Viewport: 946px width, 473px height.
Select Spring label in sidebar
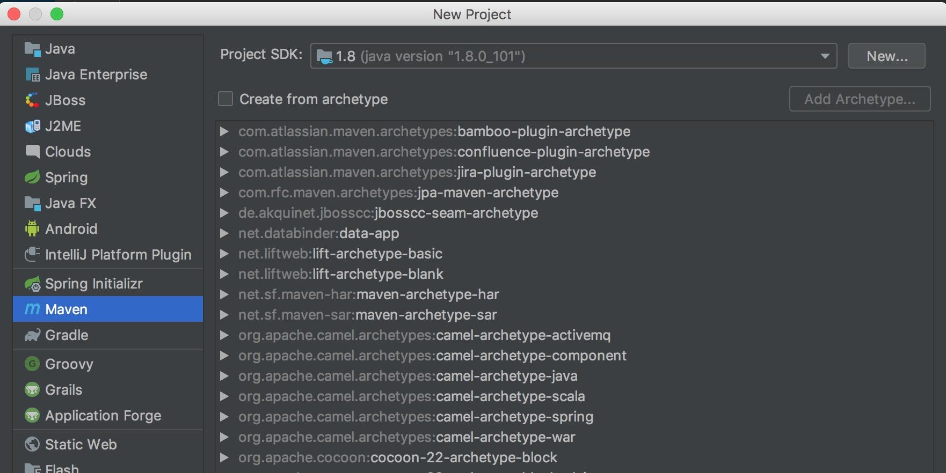66,178
